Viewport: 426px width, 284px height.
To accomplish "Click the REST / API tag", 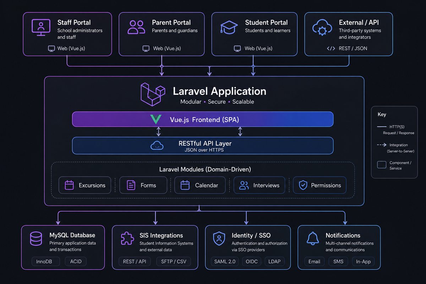I will click(135, 262).
